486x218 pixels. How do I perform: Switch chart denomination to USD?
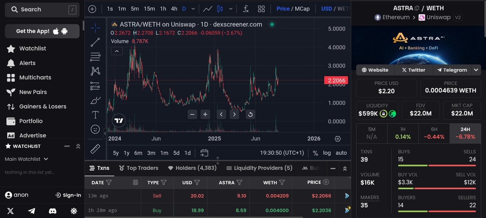click(326, 9)
